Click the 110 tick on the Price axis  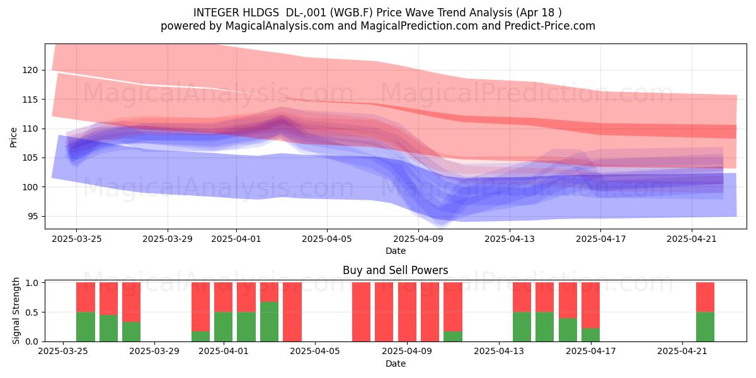click(x=30, y=129)
